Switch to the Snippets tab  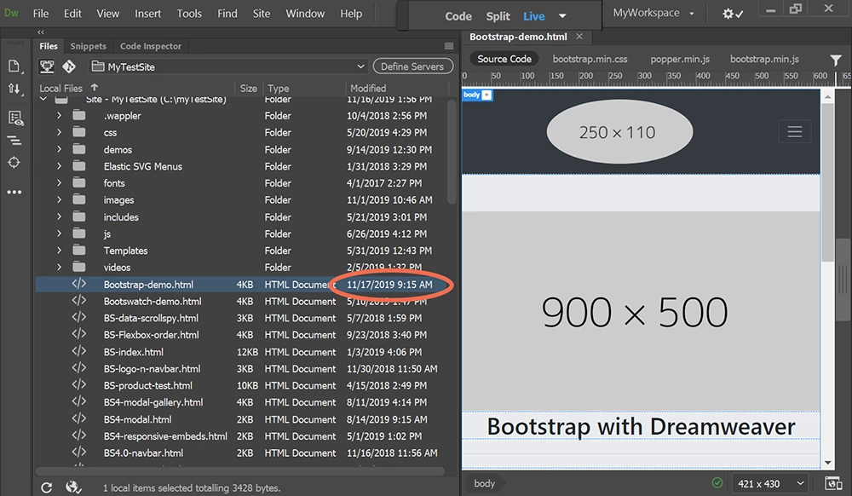pyautogui.click(x=88, y=46)
